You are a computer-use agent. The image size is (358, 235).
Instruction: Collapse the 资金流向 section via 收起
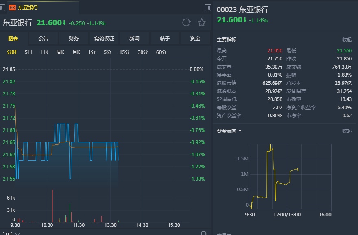[347, 131]
